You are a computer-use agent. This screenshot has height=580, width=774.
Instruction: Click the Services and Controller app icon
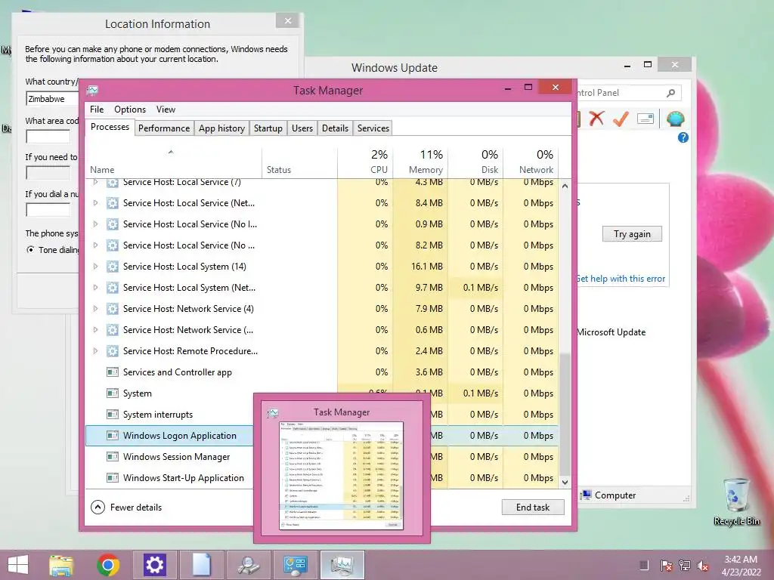113,372
